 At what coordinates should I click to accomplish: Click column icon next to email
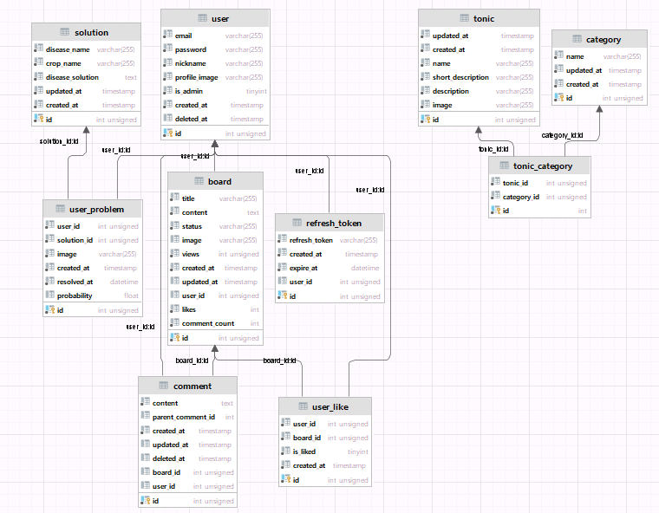pyautogui.click(x=167, y=35)
